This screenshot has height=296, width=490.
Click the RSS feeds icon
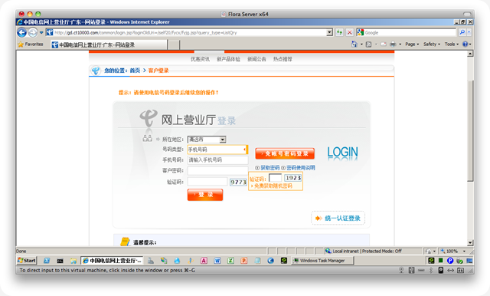369,44
